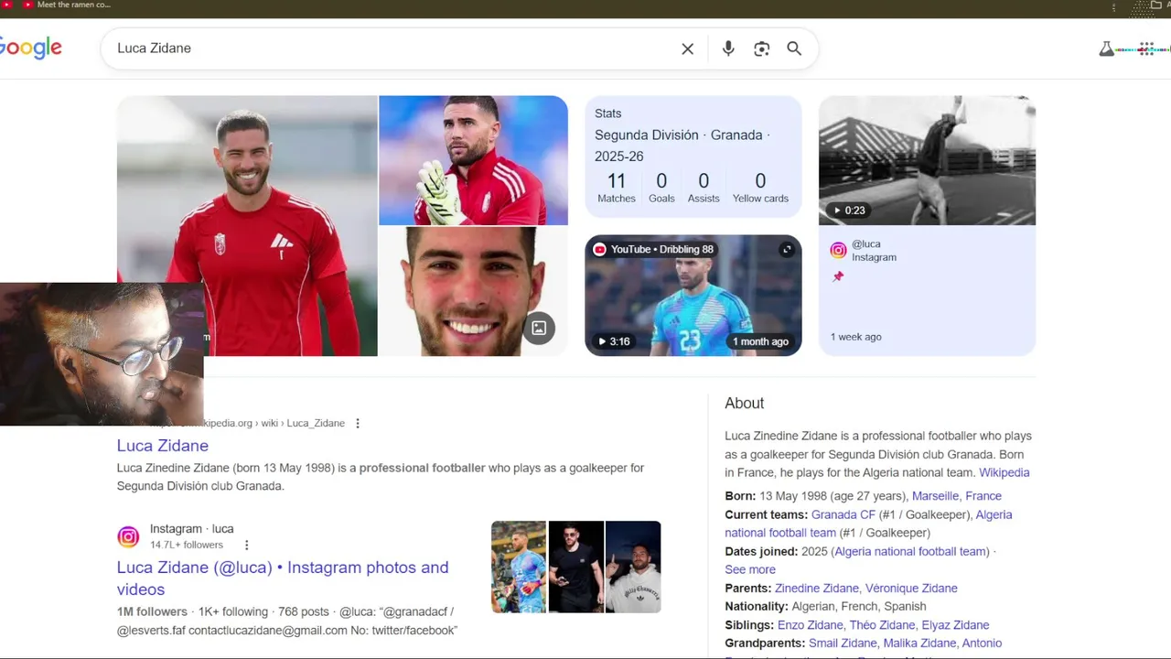
Task: Follow the Marseille, France link
Action: pyautogui.click(x=956, y=496)
